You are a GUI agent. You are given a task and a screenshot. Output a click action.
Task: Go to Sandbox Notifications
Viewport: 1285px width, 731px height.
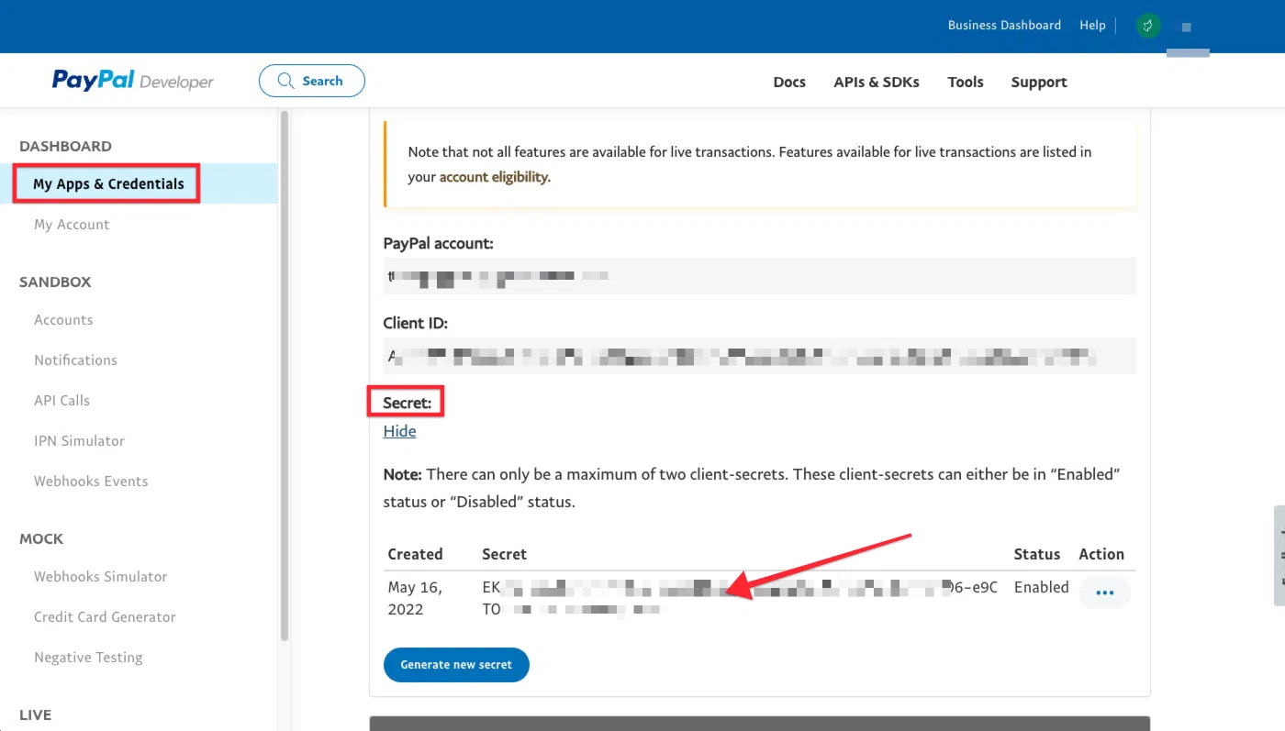(75, 360)
